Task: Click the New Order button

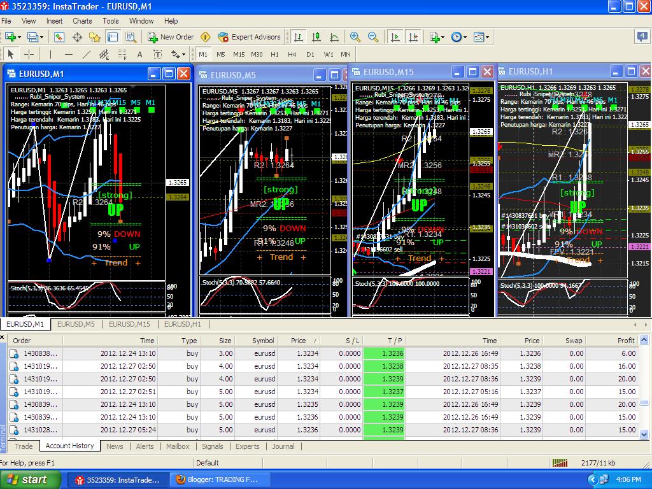Action: [171, 37]
